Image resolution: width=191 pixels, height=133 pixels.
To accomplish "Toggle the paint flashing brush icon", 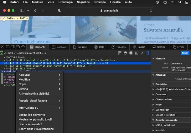I will [x=142, y=53].
